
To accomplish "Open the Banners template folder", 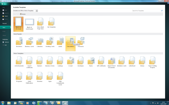I will [40, 62].
